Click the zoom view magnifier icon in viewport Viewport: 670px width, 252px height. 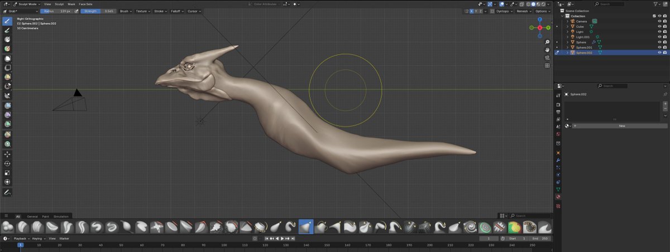point(547,42)
